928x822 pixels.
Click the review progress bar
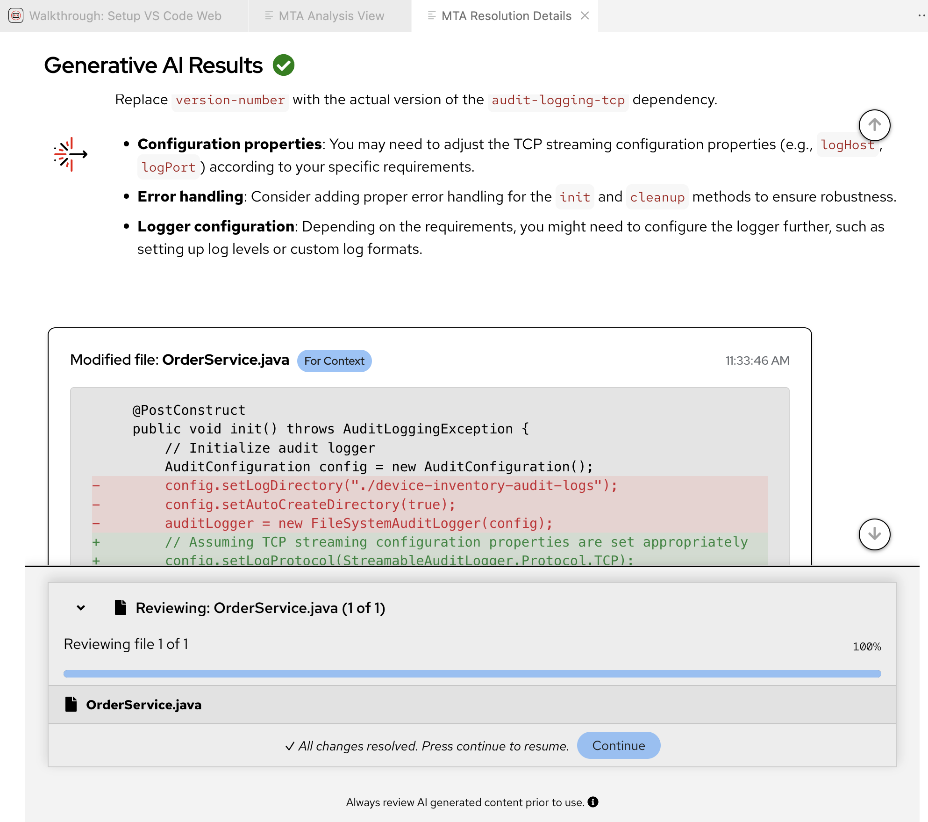[472, 674]
